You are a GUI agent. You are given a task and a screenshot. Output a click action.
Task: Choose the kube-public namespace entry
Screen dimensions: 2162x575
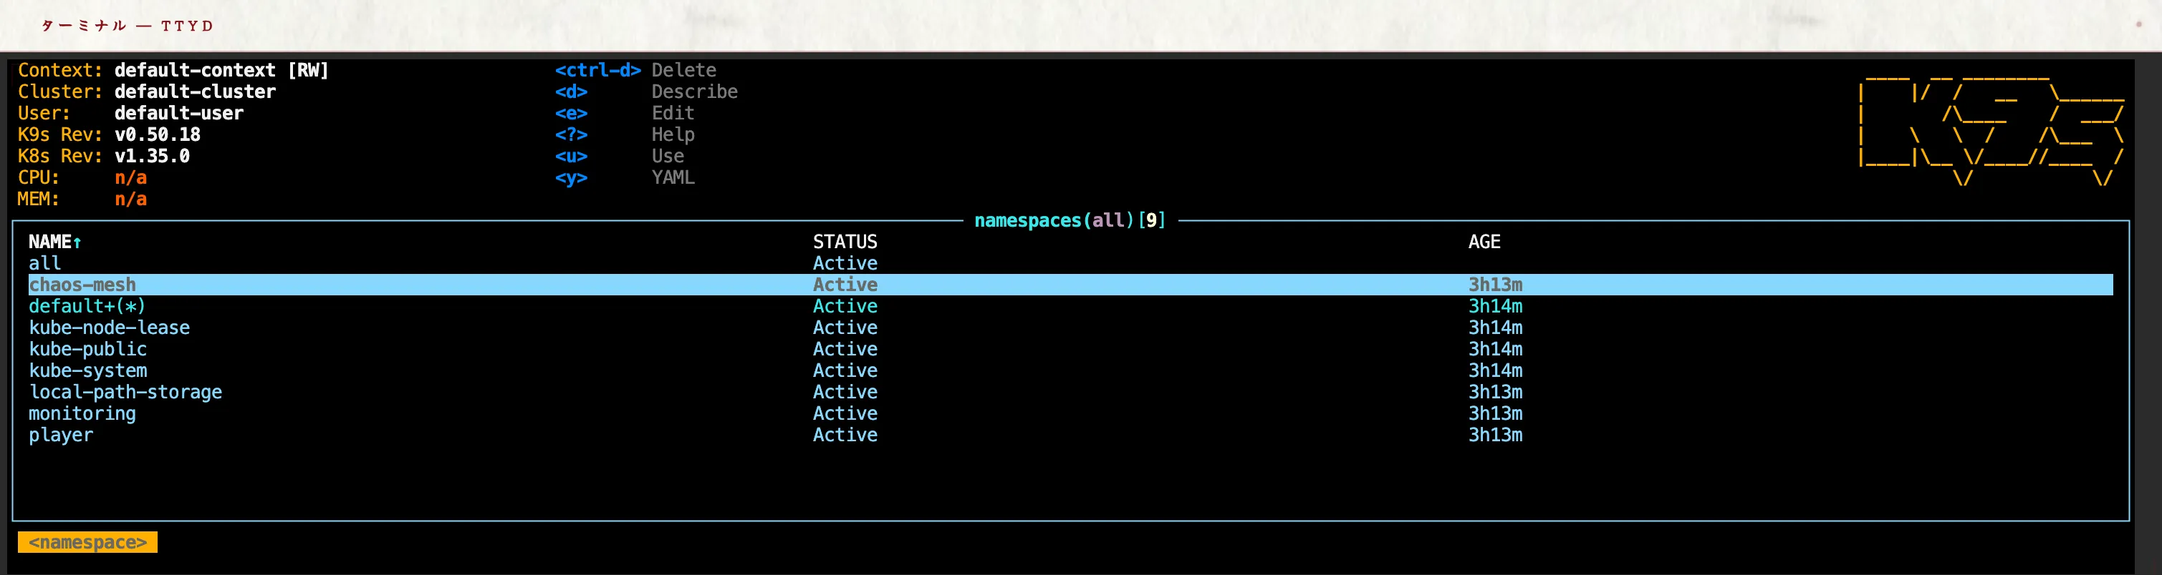coord(88,350)
